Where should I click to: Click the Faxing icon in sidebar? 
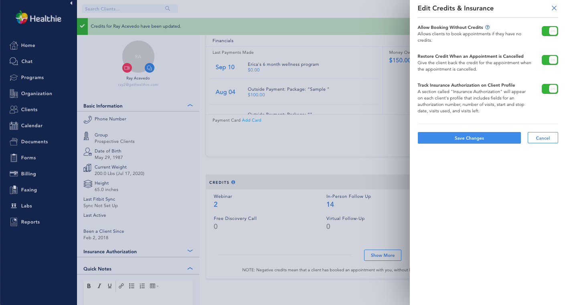click(x=14, y=190)
